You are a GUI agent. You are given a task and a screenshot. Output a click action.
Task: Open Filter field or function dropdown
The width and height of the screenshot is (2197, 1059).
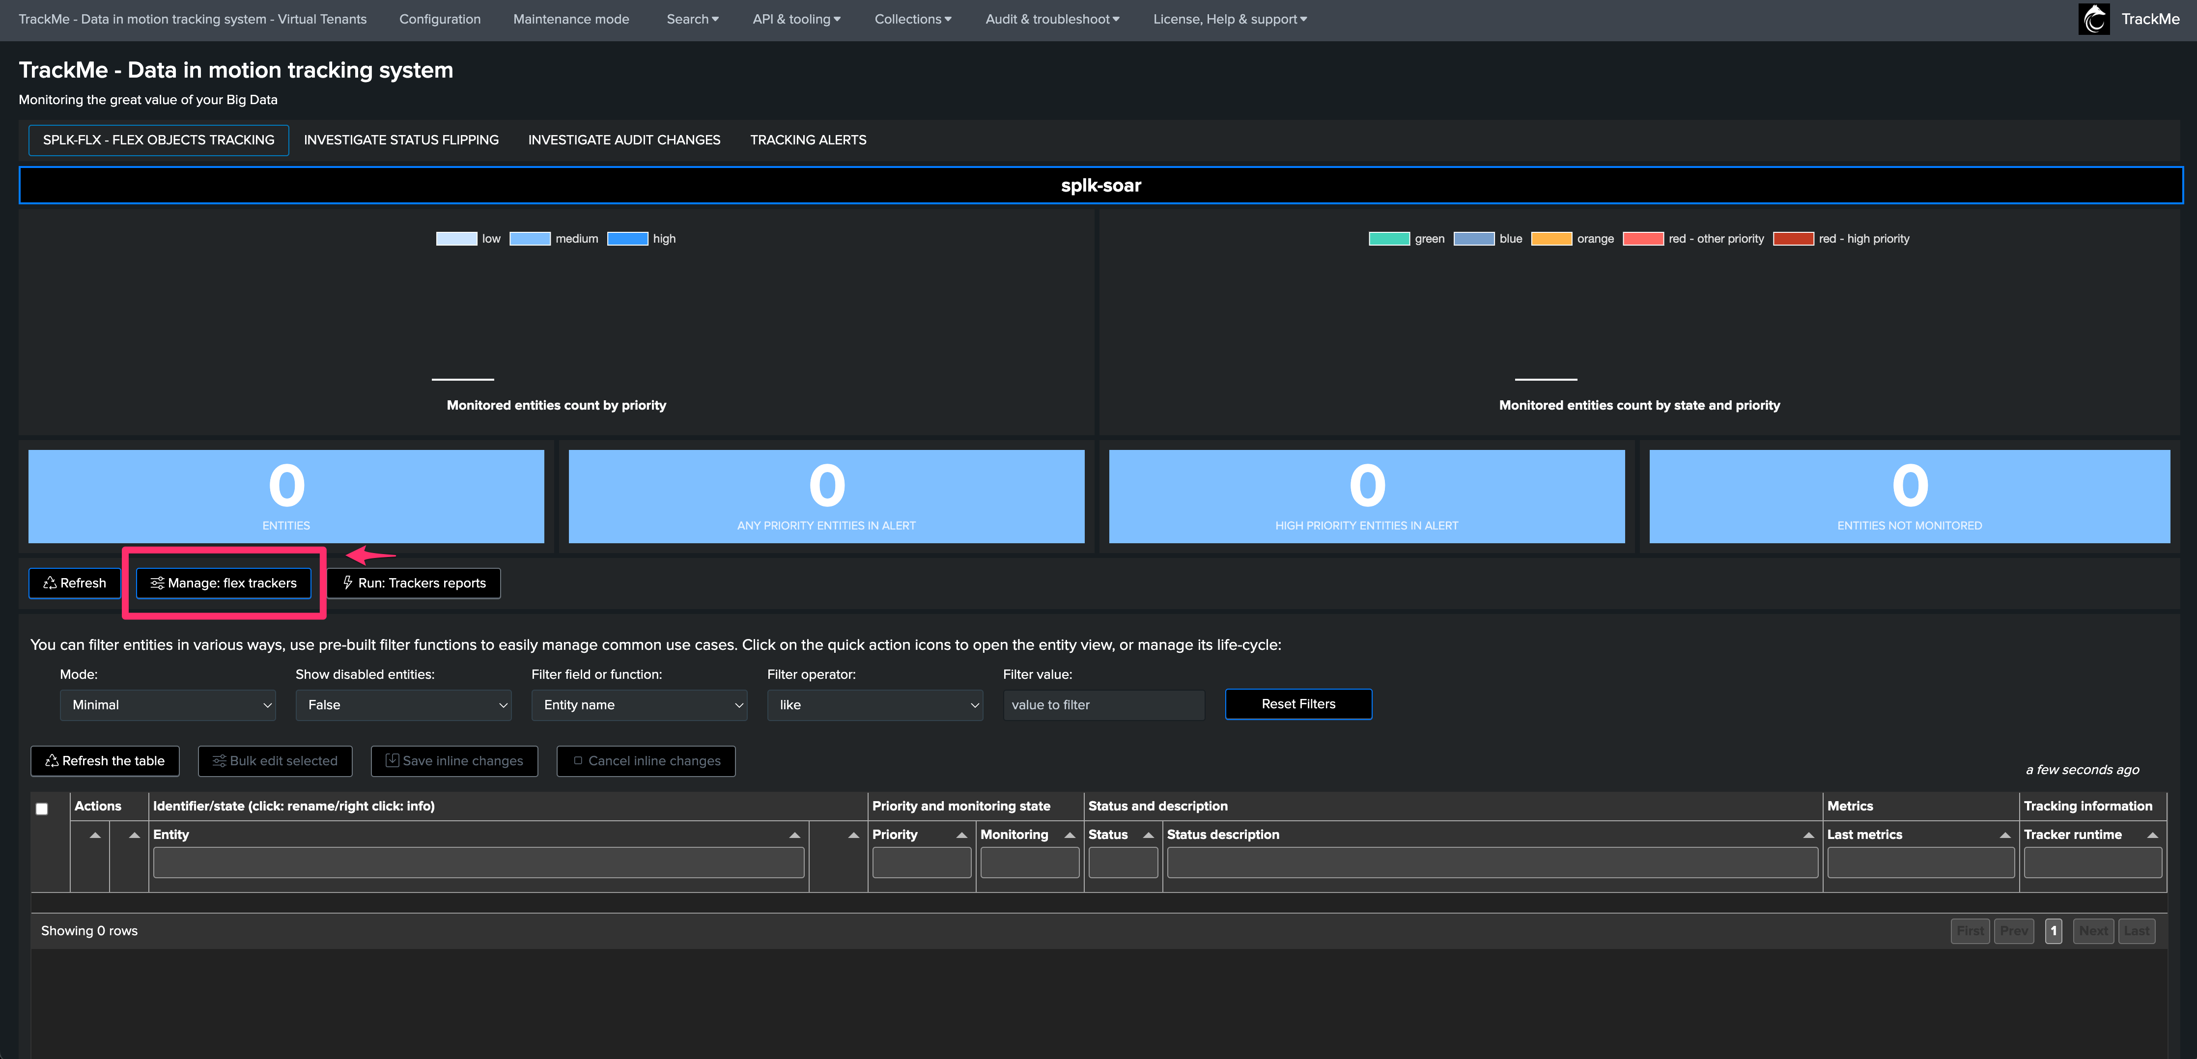639,705
